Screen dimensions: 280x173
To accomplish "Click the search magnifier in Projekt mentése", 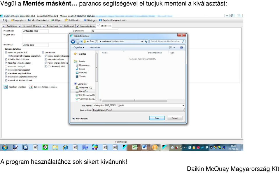I will coord(183,41).
